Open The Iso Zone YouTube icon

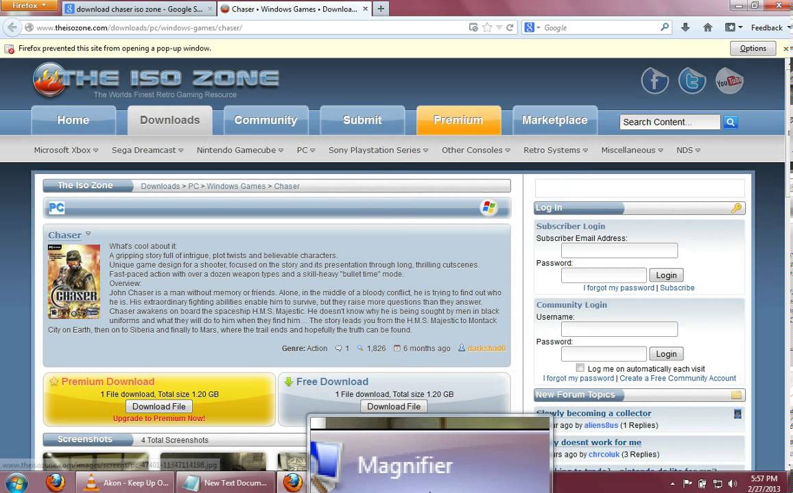click(x=729, y=81)
